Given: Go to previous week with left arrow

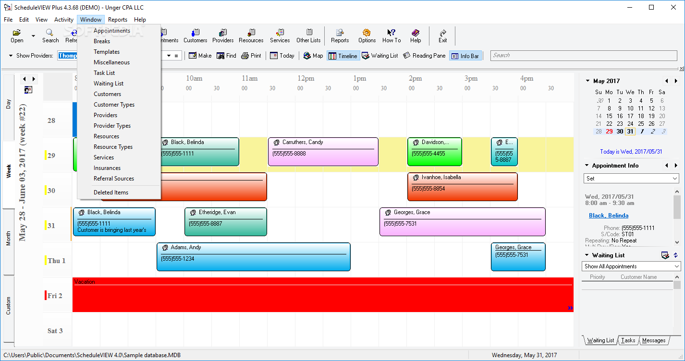Looking at the screenshot, I should [x=24, y=79].
